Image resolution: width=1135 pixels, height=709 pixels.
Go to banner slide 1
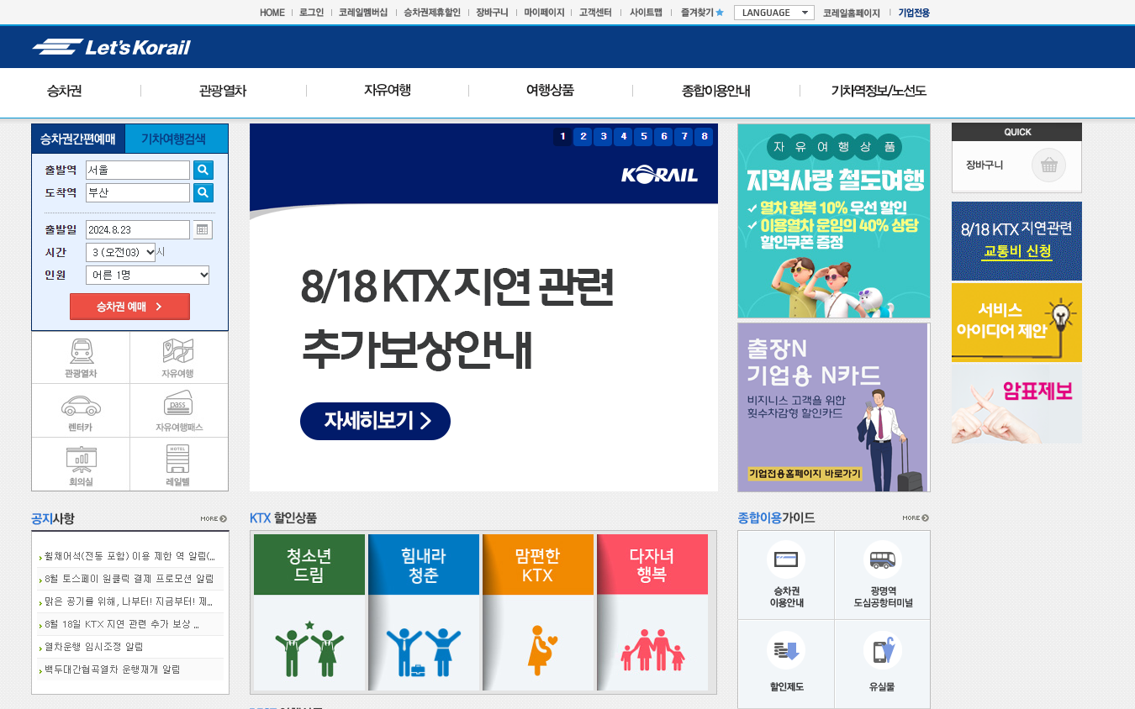click(x=562, y=136)
